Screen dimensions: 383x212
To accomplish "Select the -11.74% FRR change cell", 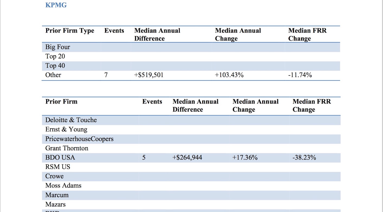I will (x=300, y=75).
